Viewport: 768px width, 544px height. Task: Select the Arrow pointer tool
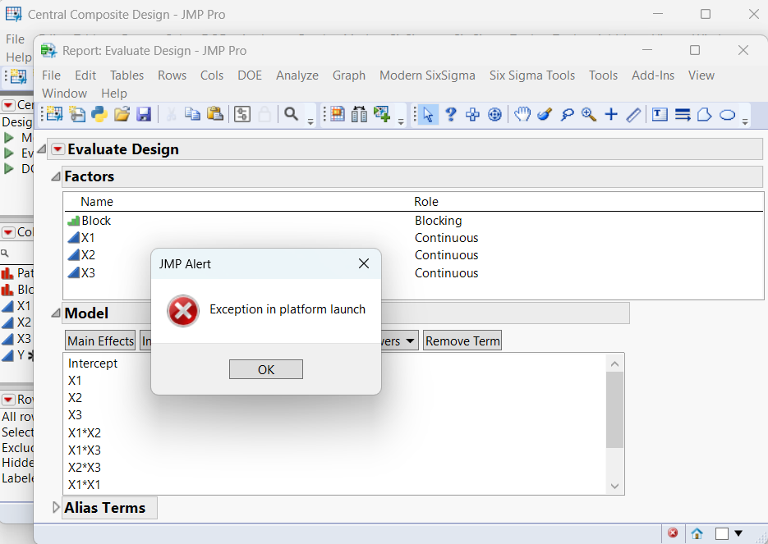pyautogui.click(x=428, y=115)
